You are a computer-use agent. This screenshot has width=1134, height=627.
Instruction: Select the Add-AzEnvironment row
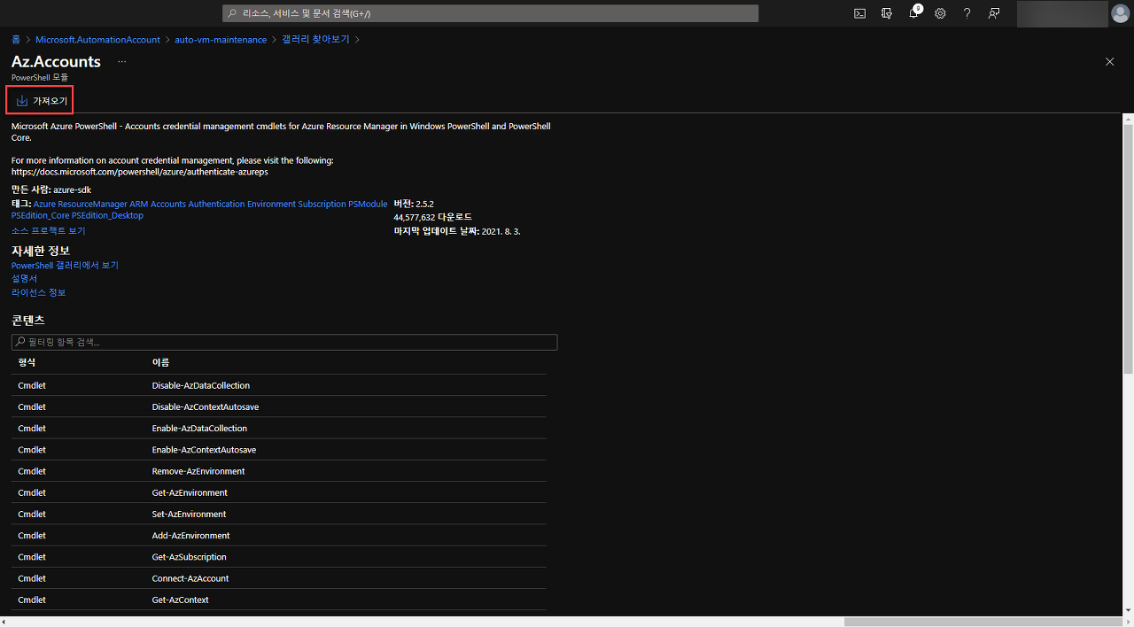pos(279,535)
